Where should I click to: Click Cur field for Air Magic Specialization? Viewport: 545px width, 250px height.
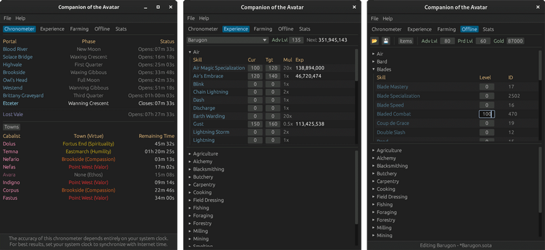255,68
